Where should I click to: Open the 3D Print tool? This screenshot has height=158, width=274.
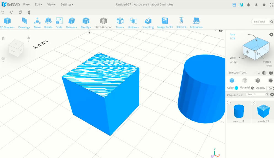coord(181,23)
